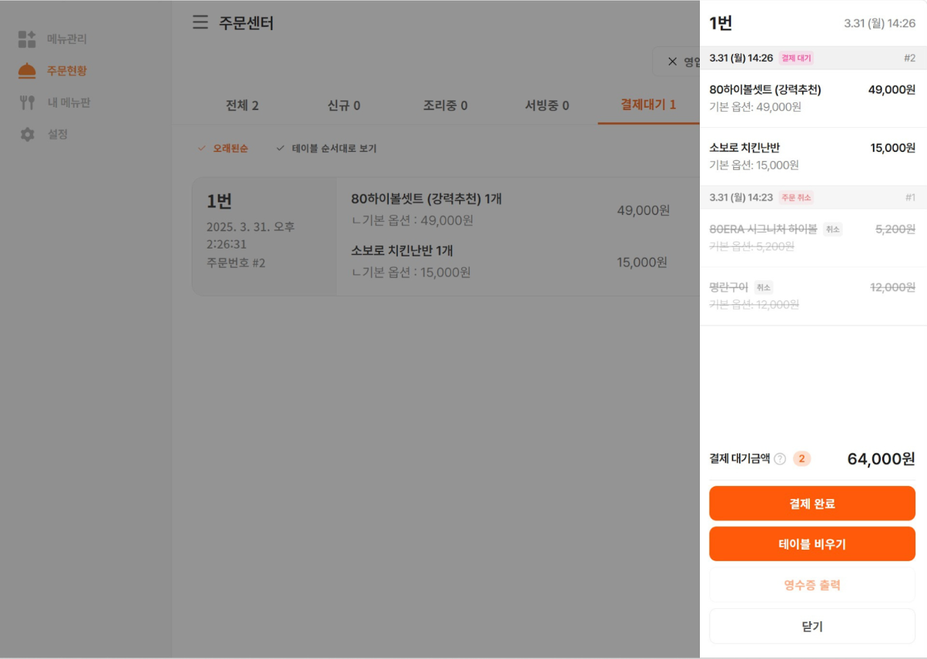The image size is (927, 659).
Task: Click the struck-through 5,200원 price
Action: pyautogui.click(x=895, y=229)
